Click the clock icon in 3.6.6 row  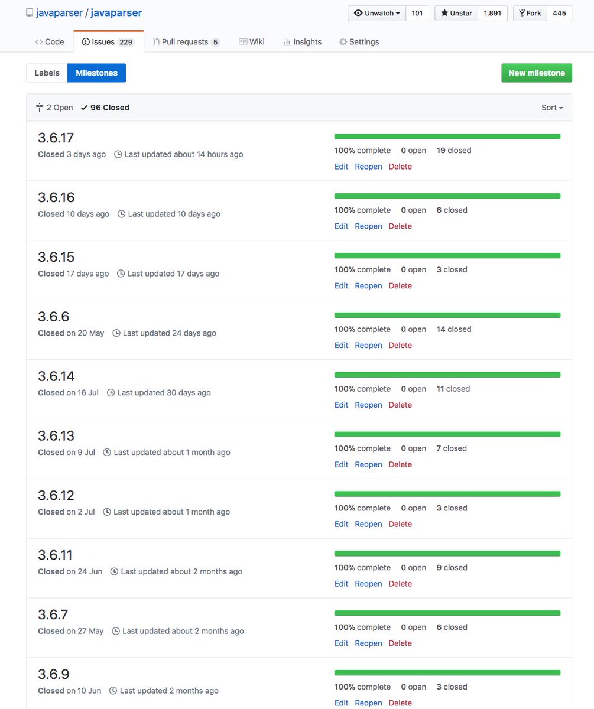click(116, 333)
